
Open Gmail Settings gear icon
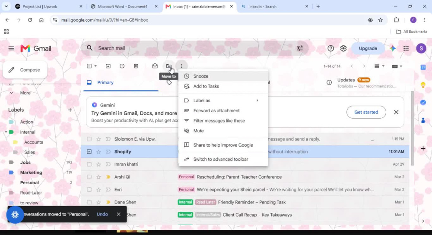click(x=343, y=48)
